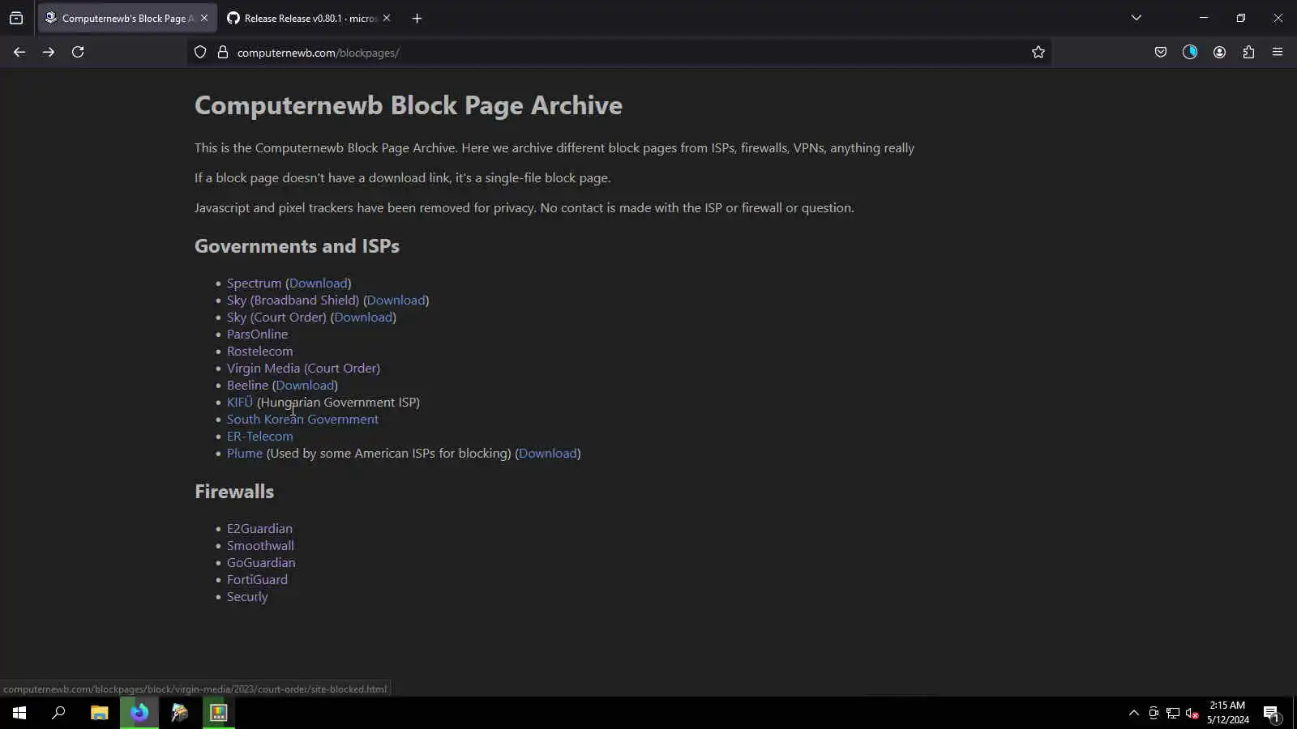
Task: Open the Beeline block page
Action: pyautogui.click(x=247, y=385)
